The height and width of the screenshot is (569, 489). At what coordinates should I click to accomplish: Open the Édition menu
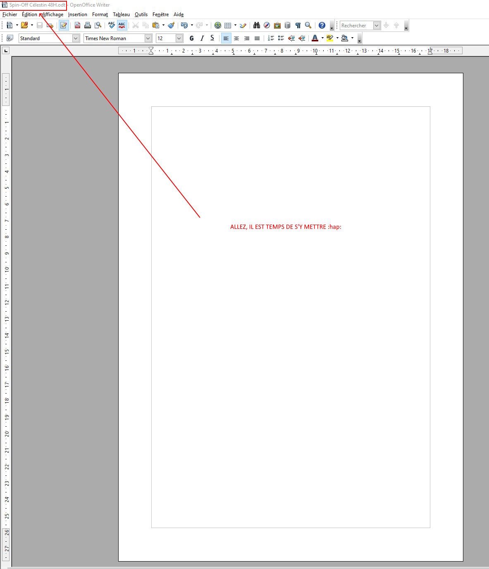(x=30, y=14)
